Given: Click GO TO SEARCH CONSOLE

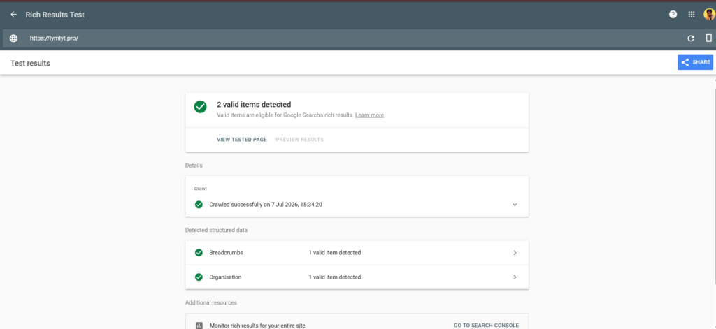Looking at the screenshot, I should tap(487, 326).
